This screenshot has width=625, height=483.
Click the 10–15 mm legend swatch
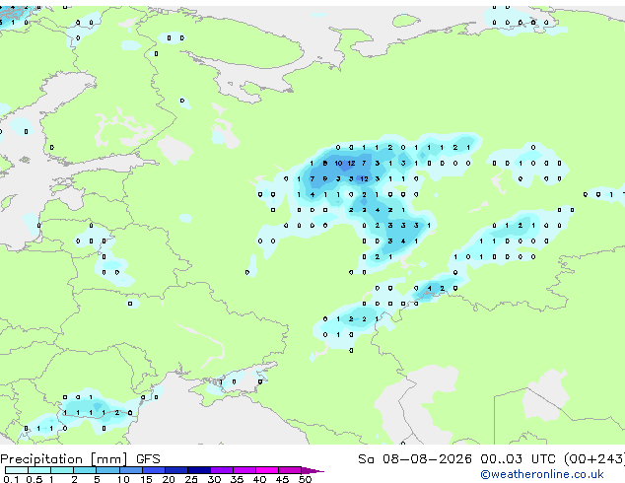[130, 470]
